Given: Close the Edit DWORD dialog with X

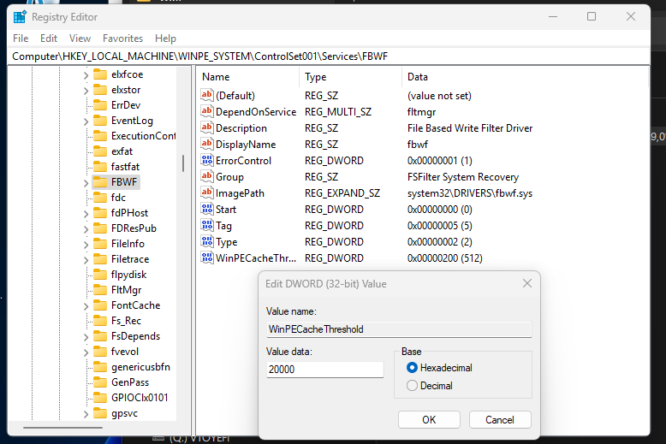Looking at the screenshot, I should 527,283.
